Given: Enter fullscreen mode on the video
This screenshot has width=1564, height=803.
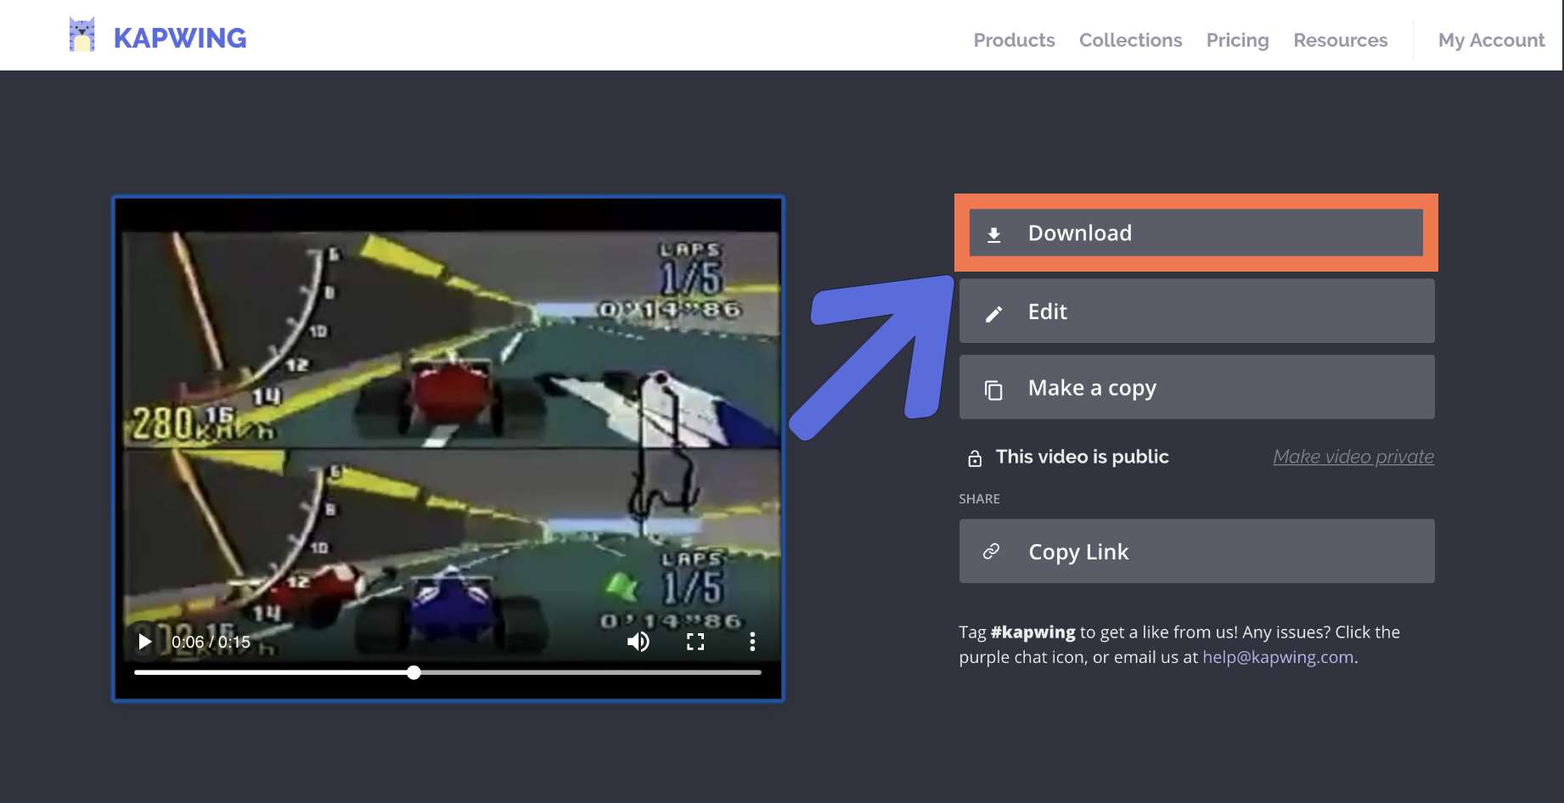Looking at the screenshot, I should point(695,642).
